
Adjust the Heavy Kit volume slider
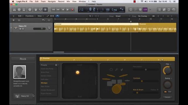pos(39,29)
